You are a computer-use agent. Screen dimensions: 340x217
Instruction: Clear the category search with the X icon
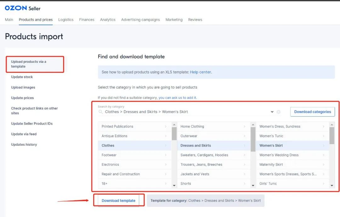coord(278,112)
